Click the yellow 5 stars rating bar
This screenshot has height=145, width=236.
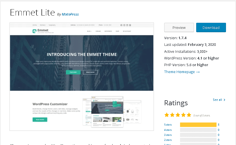click(198, 125)
